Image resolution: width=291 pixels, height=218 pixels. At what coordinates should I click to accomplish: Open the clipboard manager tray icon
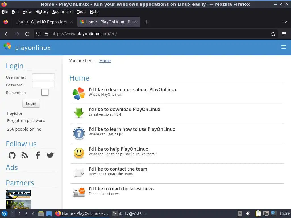click(x=258, y=213)
